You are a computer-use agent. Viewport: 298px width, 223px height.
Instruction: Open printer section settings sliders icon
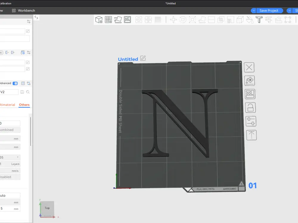[x=29, y=21]
